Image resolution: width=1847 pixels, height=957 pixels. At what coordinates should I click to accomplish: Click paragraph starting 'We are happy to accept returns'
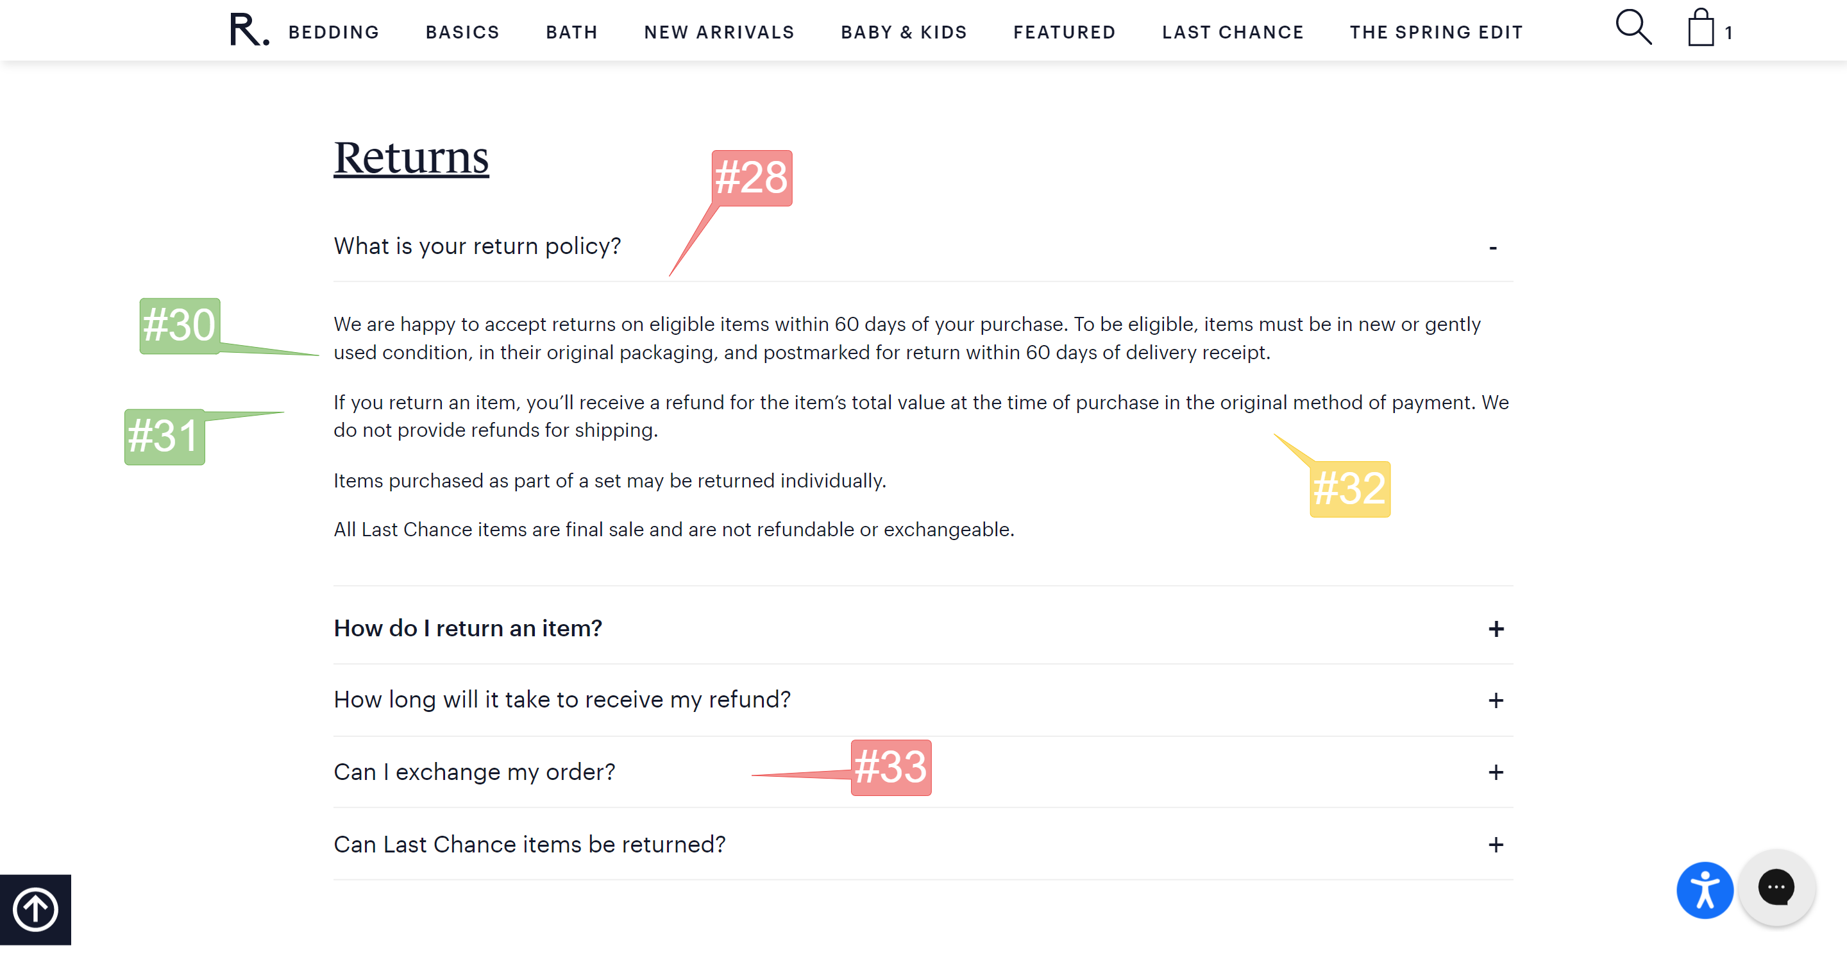tap(906, 337)
